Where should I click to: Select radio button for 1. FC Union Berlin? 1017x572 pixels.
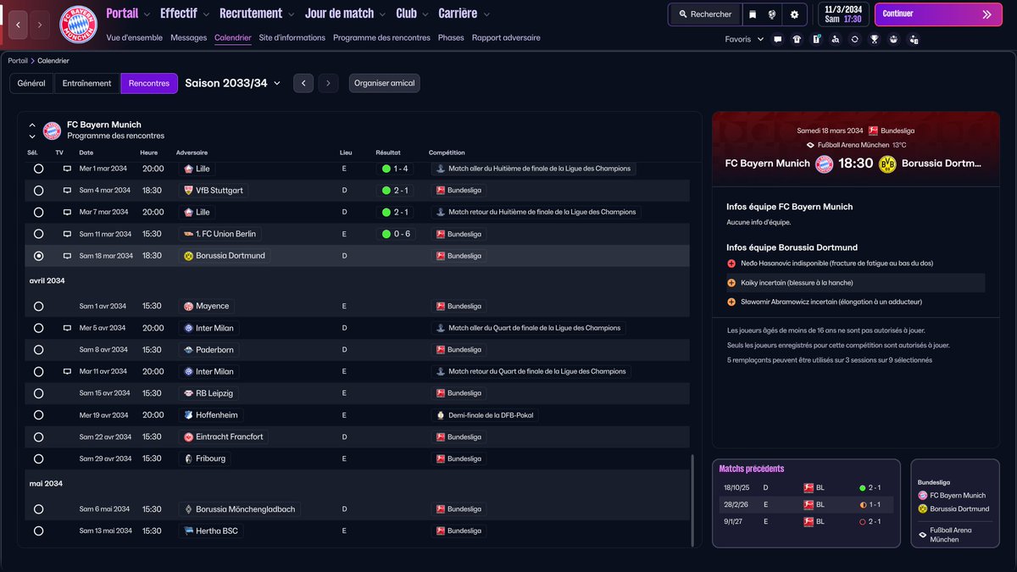tap(38, 234)
